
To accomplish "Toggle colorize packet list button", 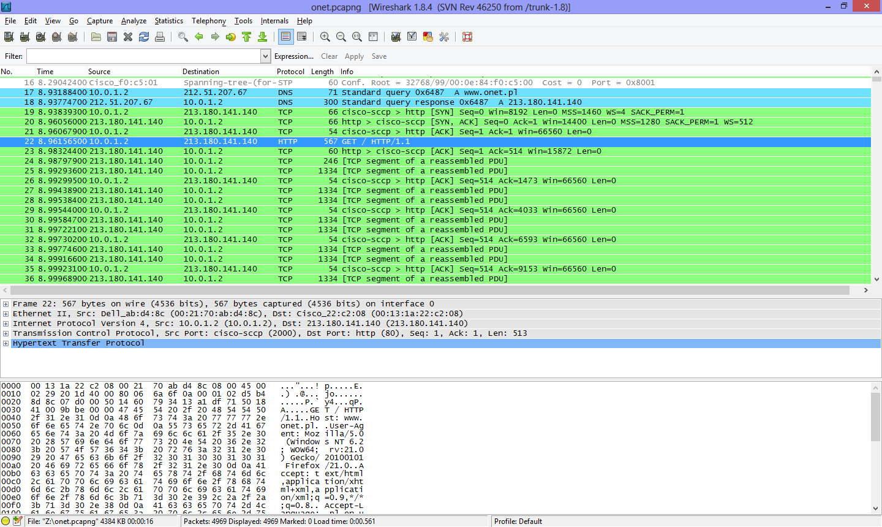I will [x=286, y=37].
